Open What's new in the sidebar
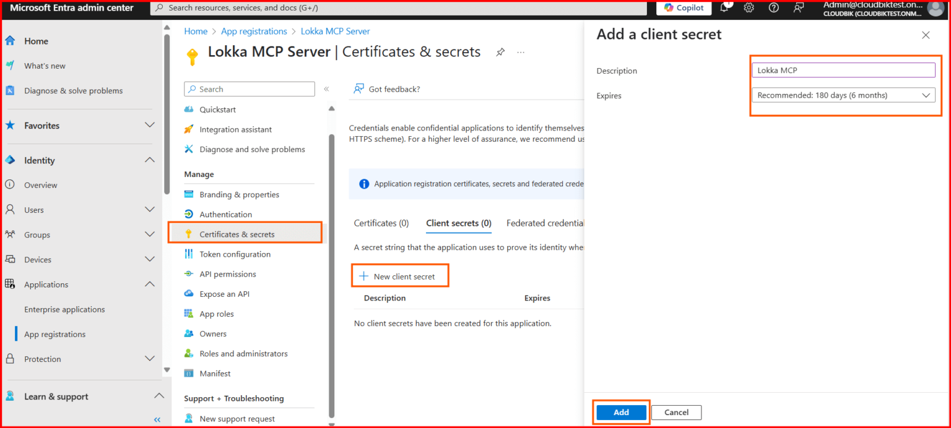 [43, 66]
